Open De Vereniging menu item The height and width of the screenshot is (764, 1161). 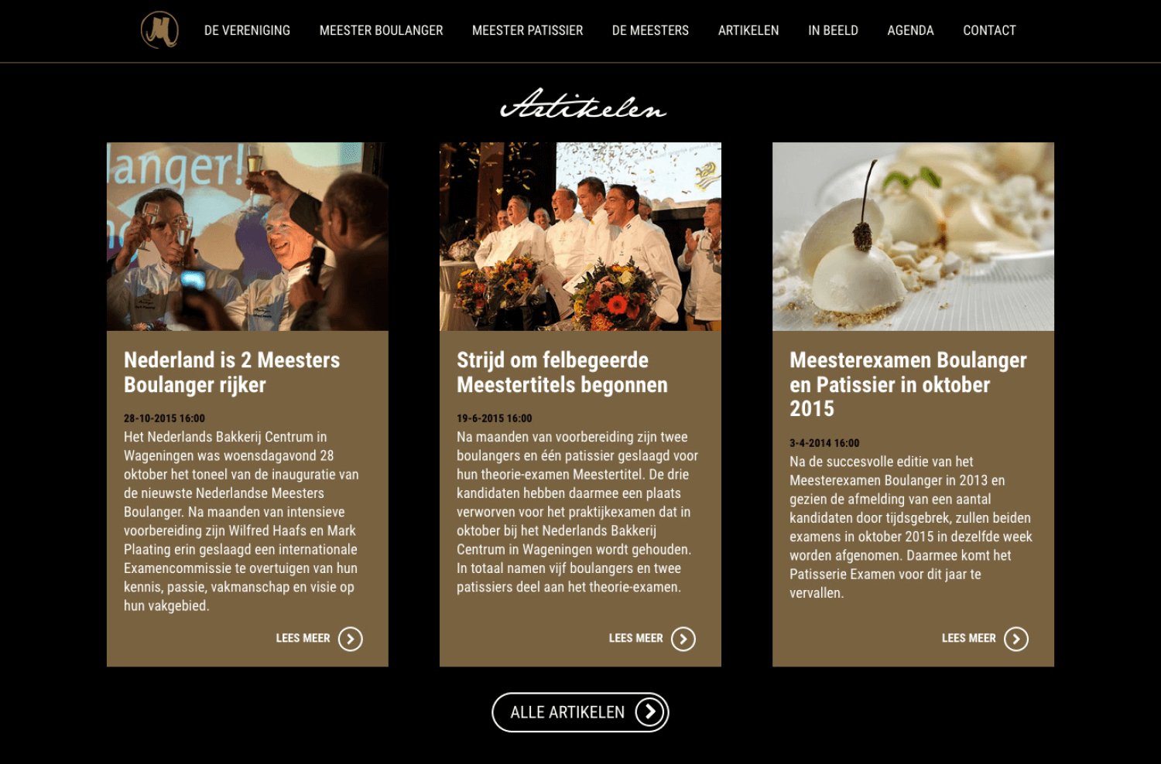[247, 30]
